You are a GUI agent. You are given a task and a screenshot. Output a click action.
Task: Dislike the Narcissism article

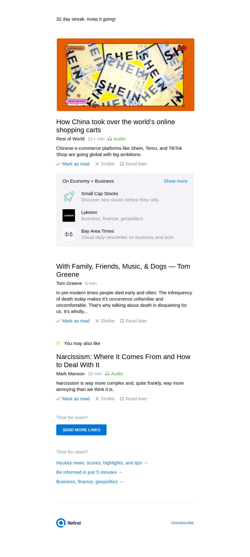point(105,399)
